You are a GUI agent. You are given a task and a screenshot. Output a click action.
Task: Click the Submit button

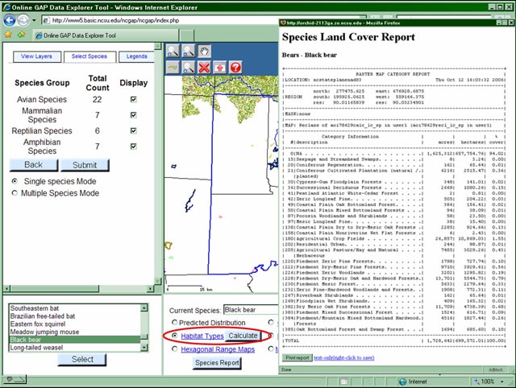pyautogui.click(x=85, y=165)
